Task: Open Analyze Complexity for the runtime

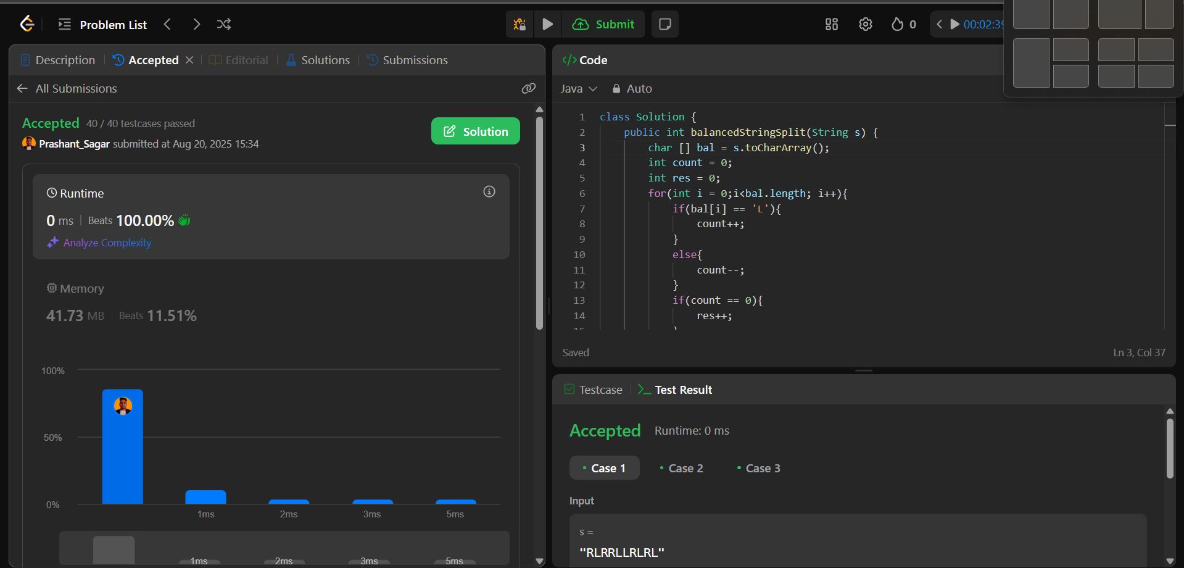Action: tap(106, 243)
